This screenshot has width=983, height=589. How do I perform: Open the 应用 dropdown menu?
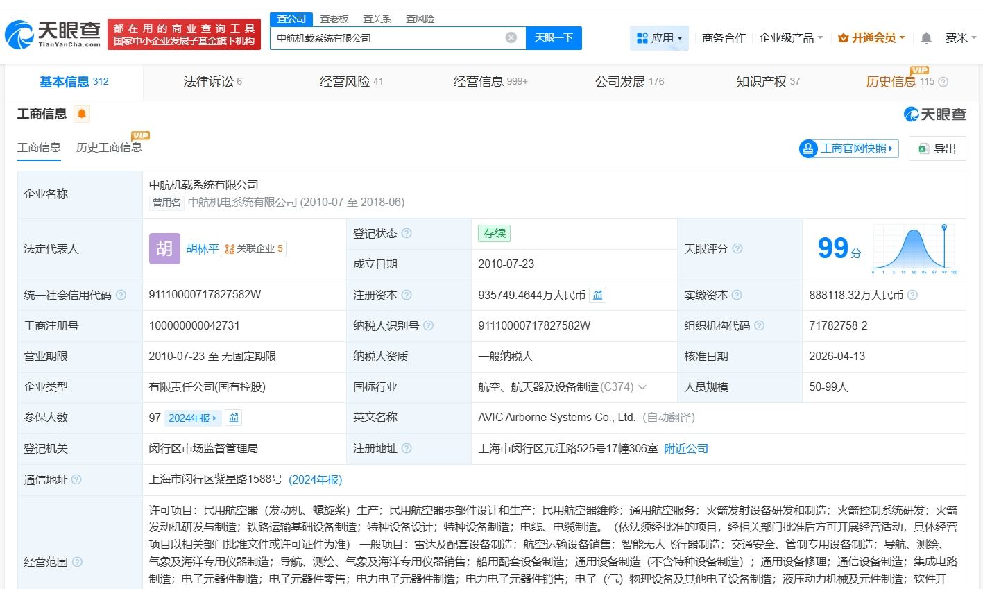tap(659, 38)
